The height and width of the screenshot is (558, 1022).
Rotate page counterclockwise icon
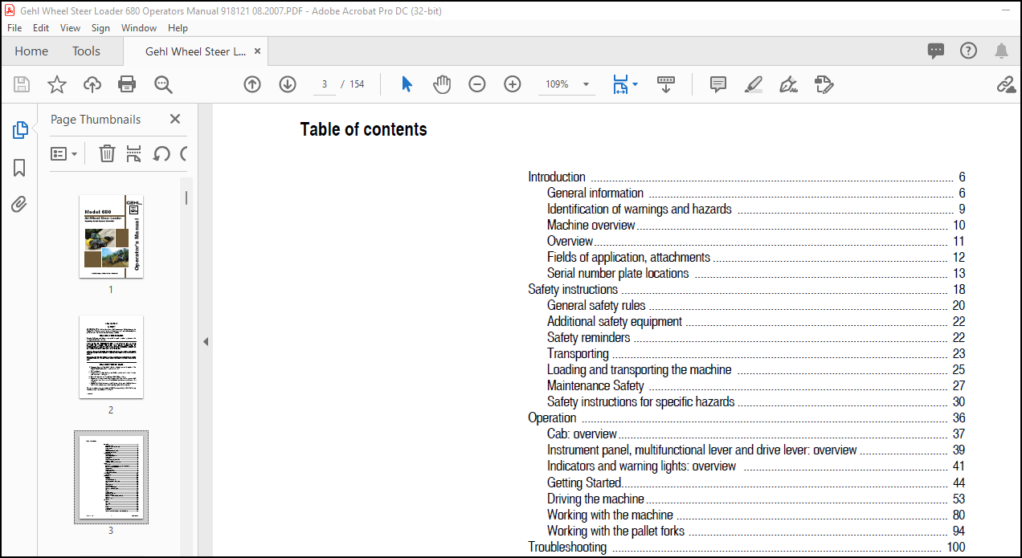pyautogui.click(x=161, y=153)
